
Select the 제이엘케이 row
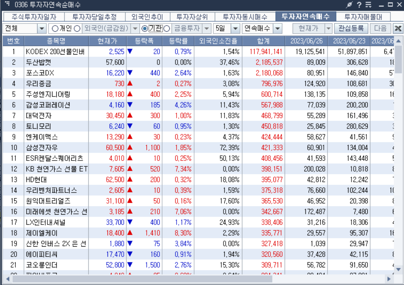pyautogui.click(x=198, y=233)
